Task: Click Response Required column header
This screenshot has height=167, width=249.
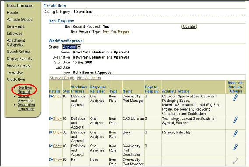Action: click(x=98, y=89)
